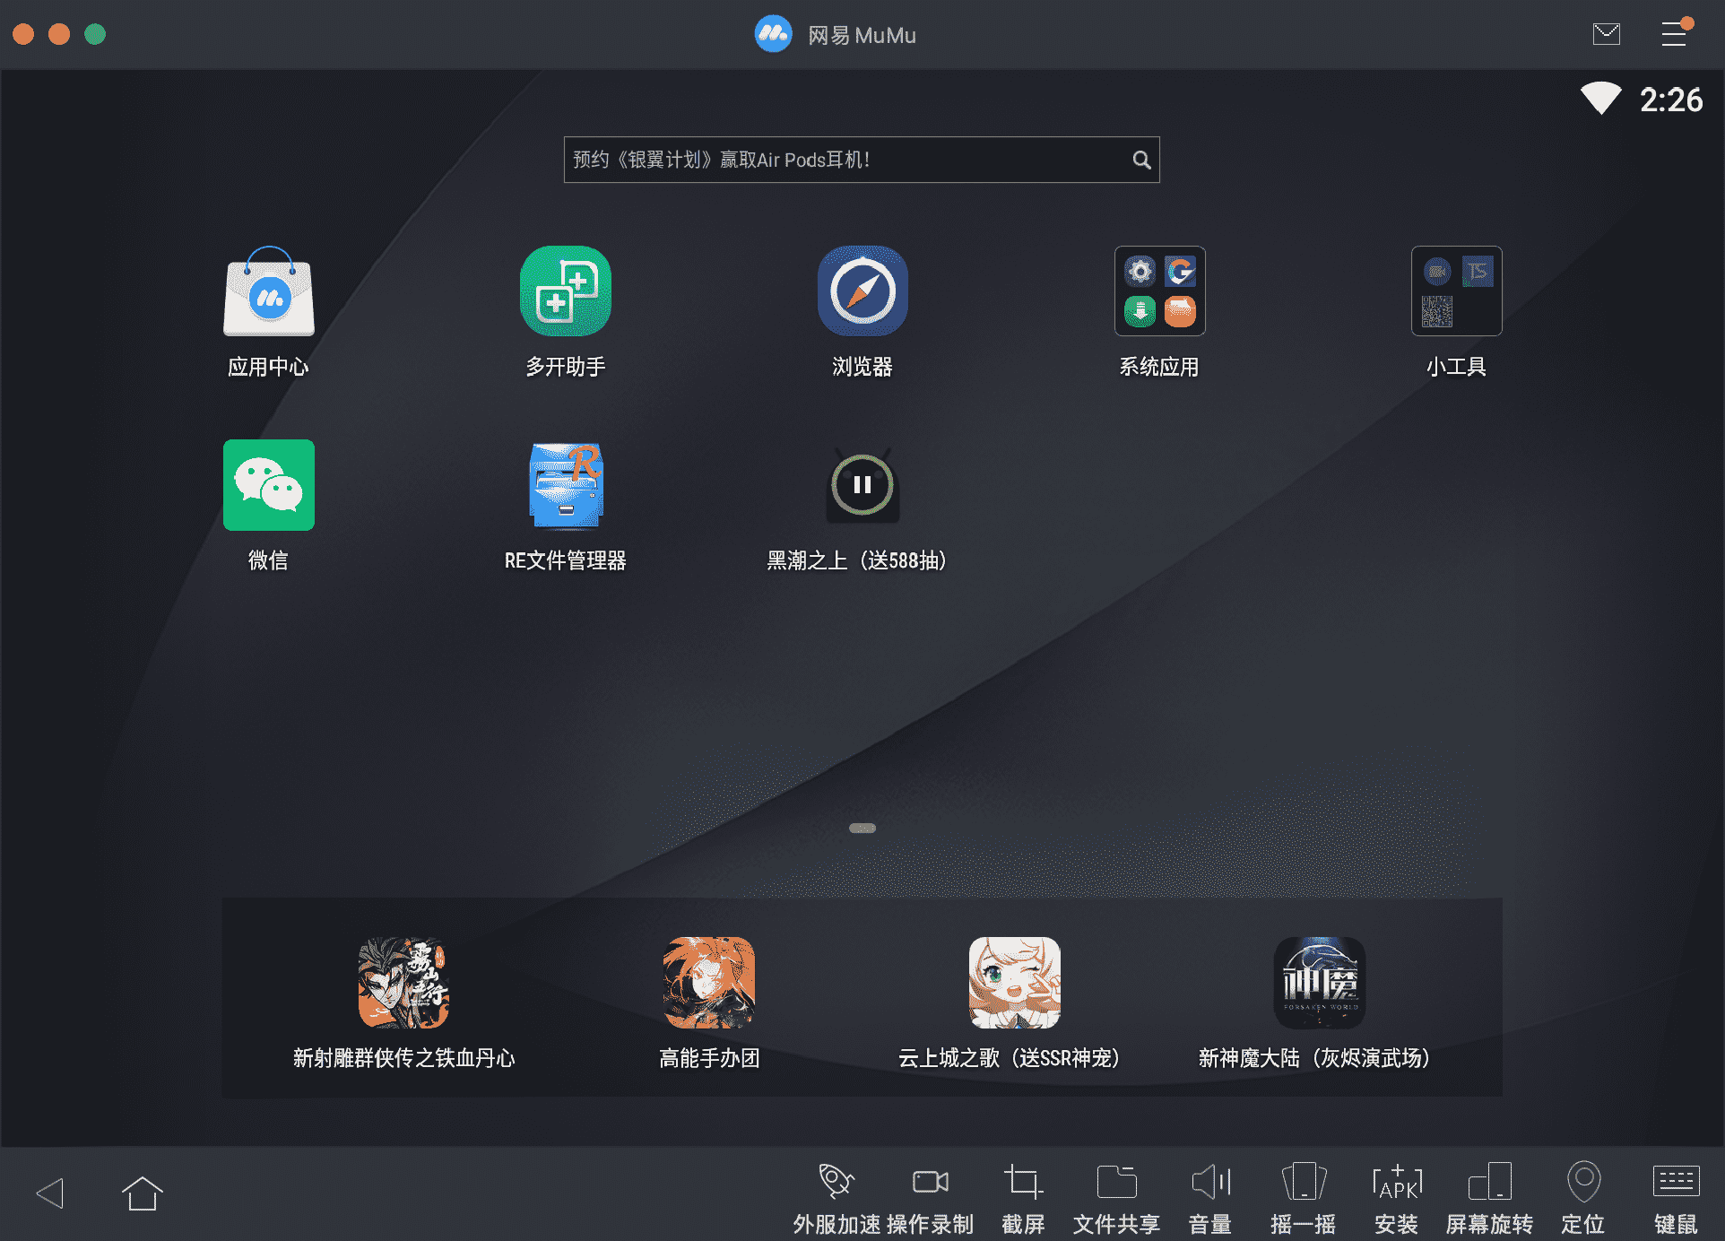Screen dimensions: 1725x1241
Task: Minimize the window with the middle orange button
Action: (x=59, y=34)
